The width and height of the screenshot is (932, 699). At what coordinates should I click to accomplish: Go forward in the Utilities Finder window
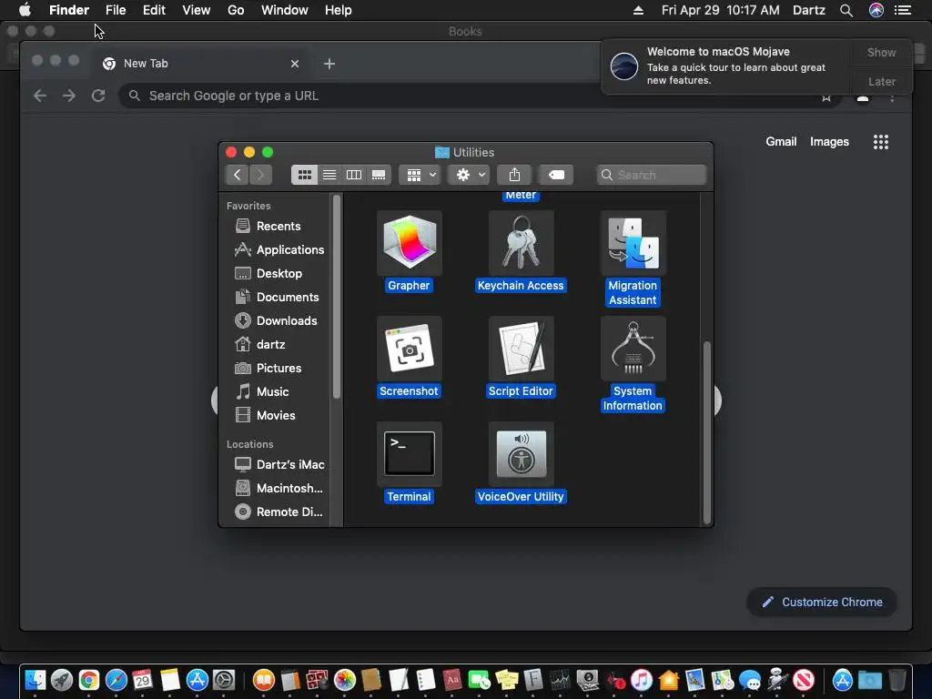[260, 175]
